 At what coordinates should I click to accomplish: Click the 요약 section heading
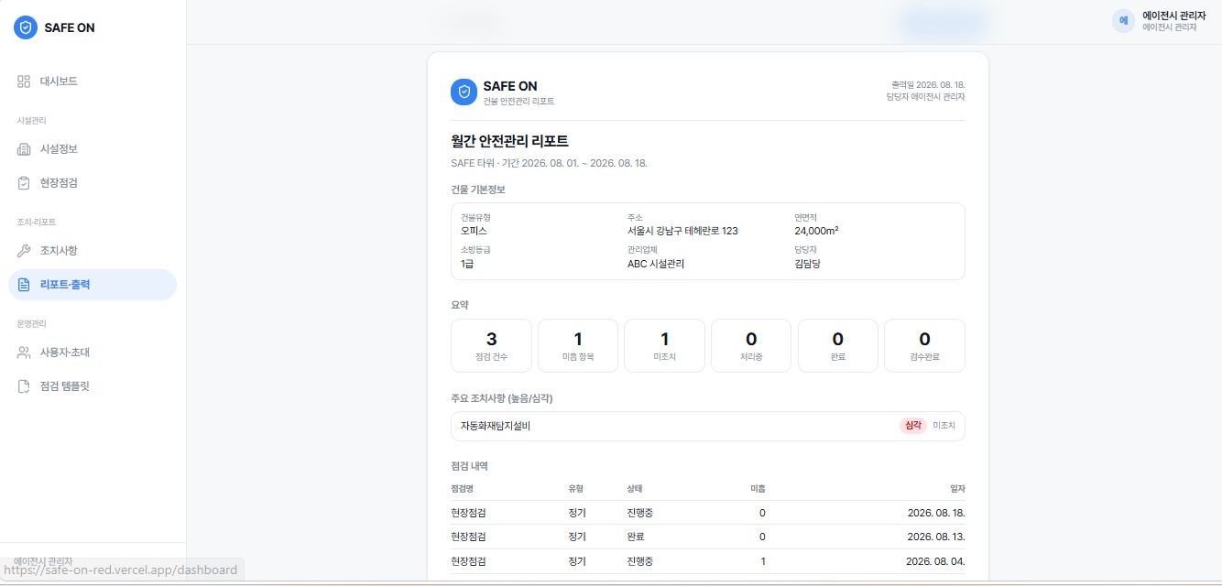460,305
